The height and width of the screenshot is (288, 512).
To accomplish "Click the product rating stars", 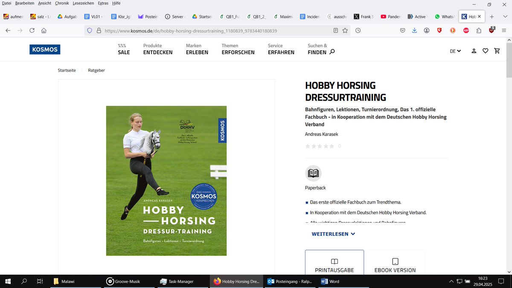I will [x=320, y=146].
